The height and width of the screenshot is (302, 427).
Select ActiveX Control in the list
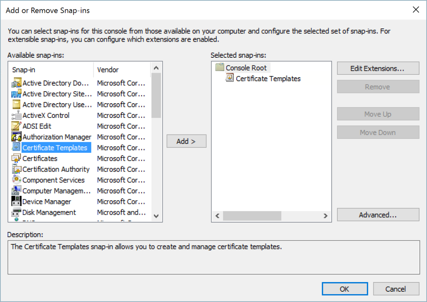click(46, 115)
